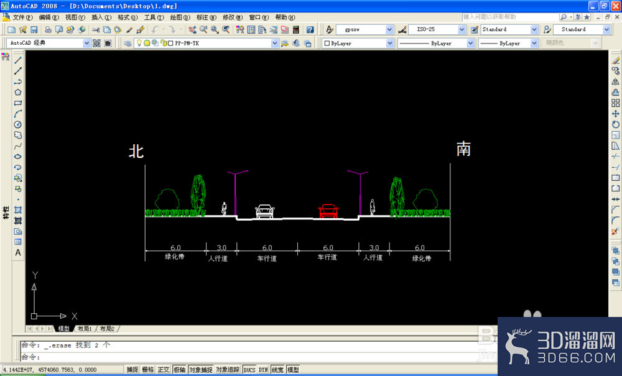Click the Save icon in toolbar
Screen dimensions: 622x376
coord(34,30)
